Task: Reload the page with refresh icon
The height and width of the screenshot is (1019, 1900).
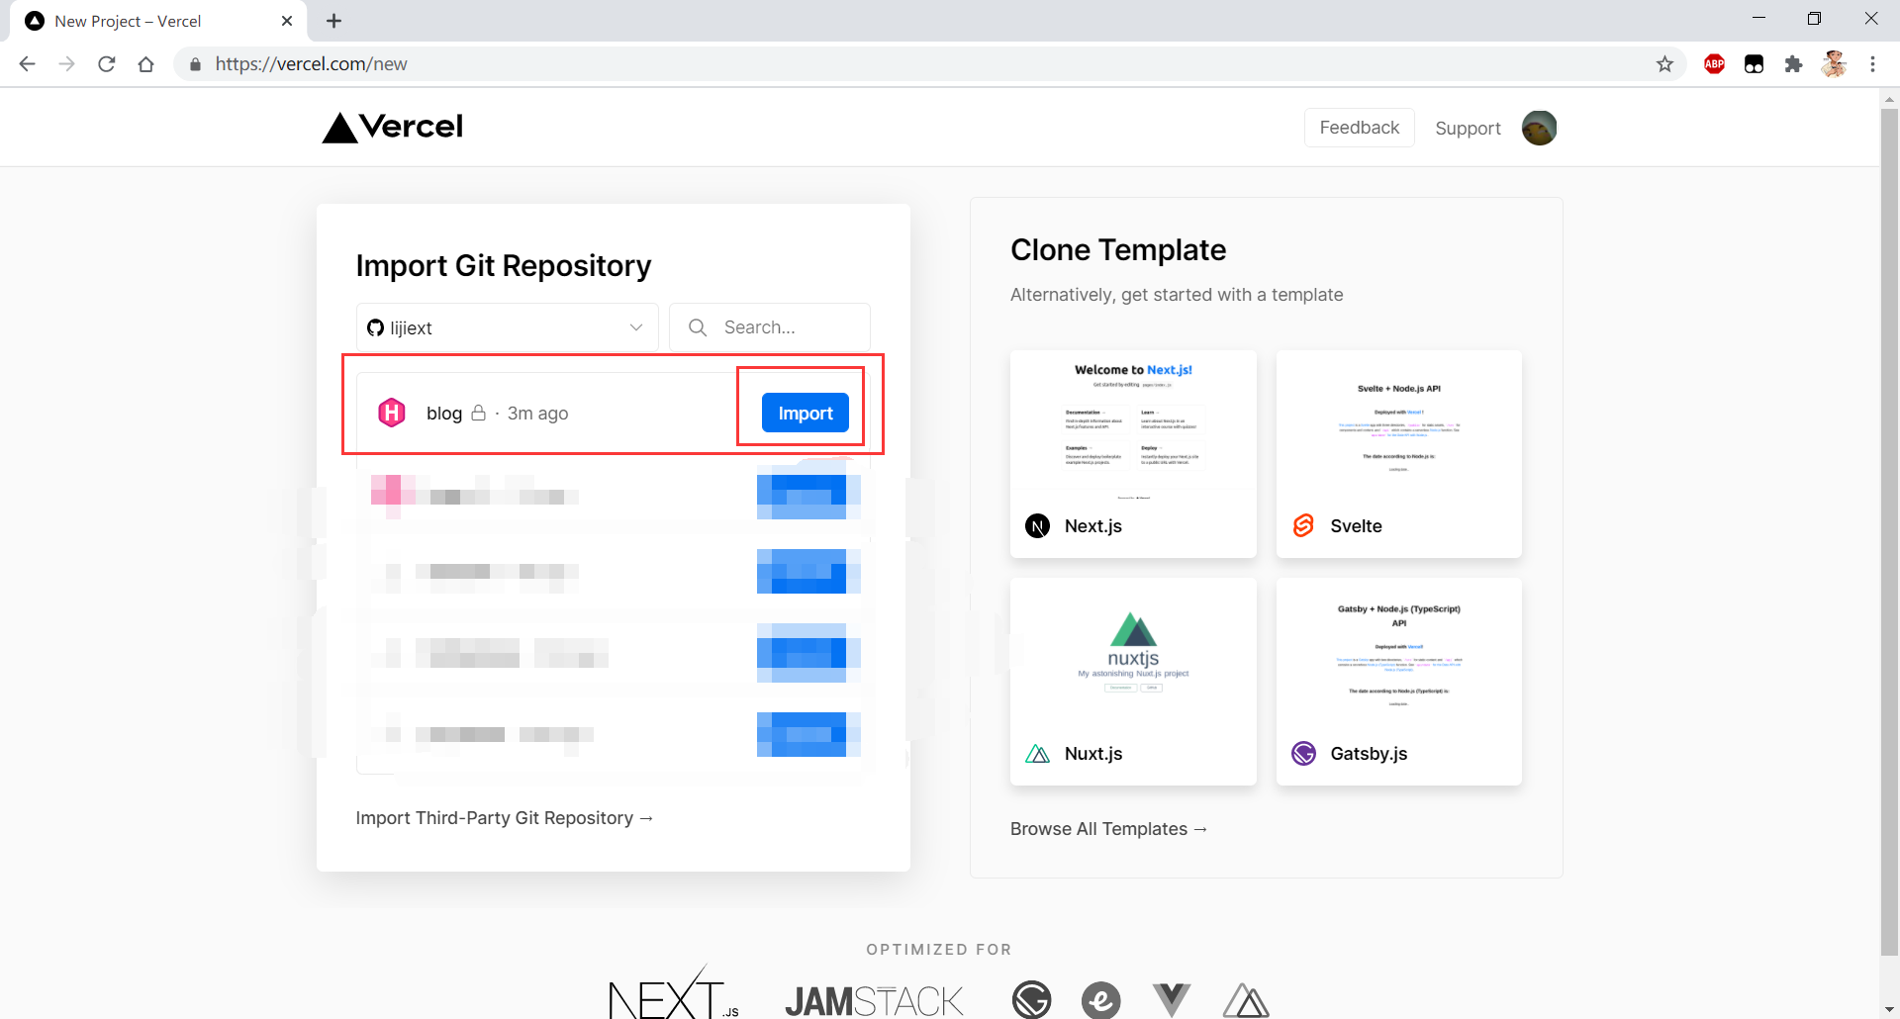Action: pyautogui.click(x=107, y=64)
